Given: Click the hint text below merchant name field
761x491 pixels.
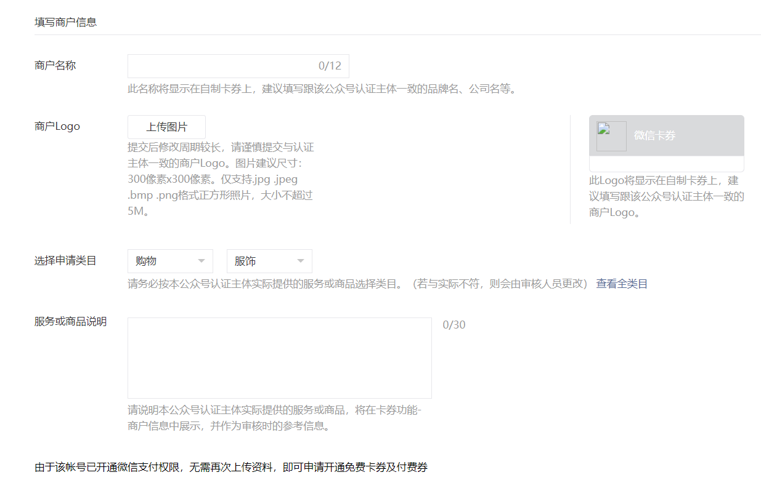Looking at the screenshot, I should 321,89.
